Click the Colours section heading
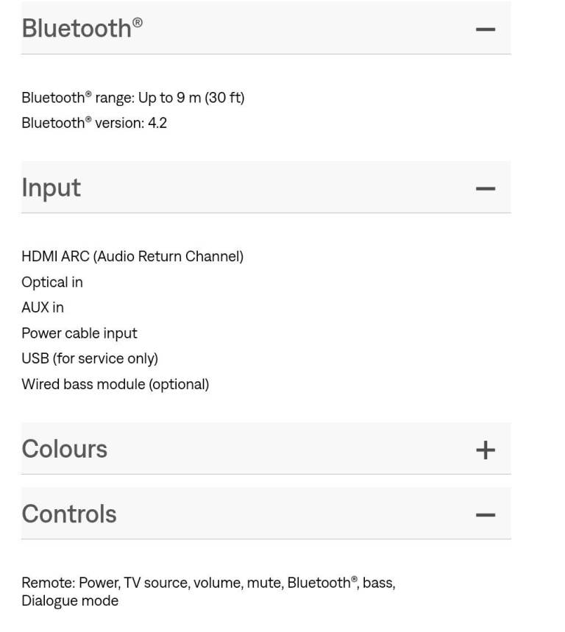The width and height of the screenshot is (565, 632). click(x=64, y=449)
